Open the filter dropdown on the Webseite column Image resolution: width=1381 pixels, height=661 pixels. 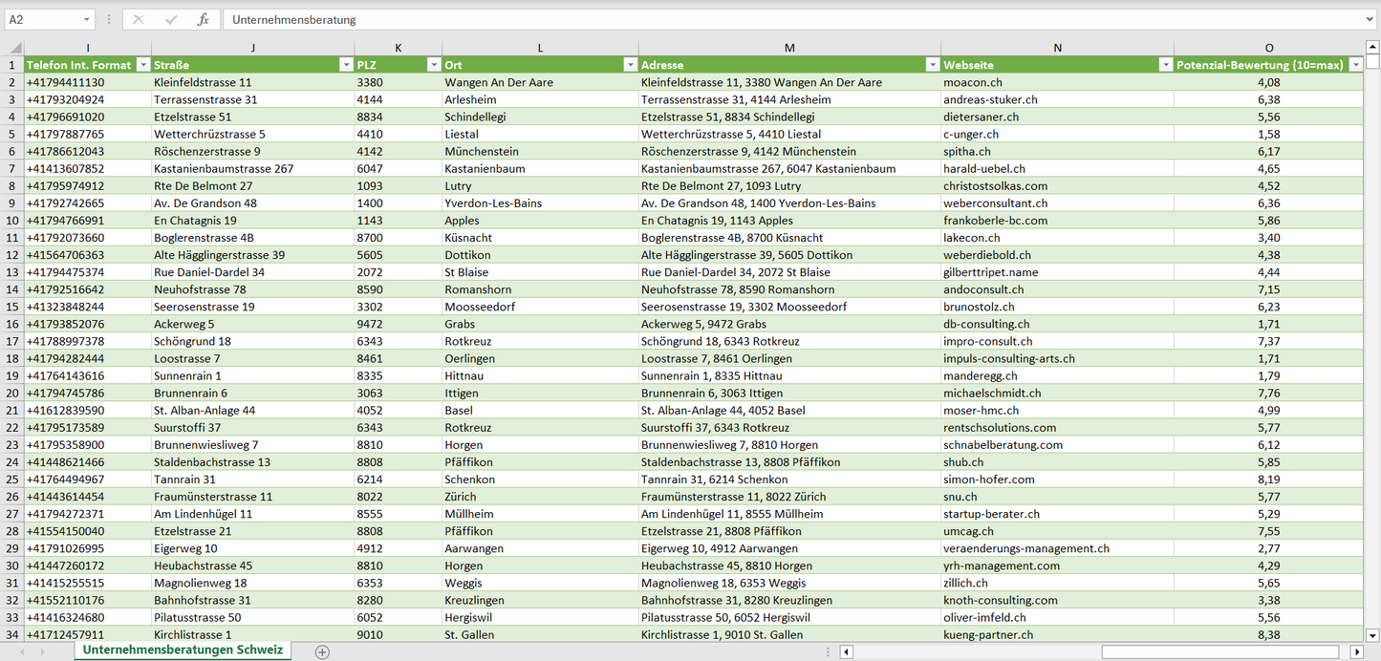(1165, 64)
